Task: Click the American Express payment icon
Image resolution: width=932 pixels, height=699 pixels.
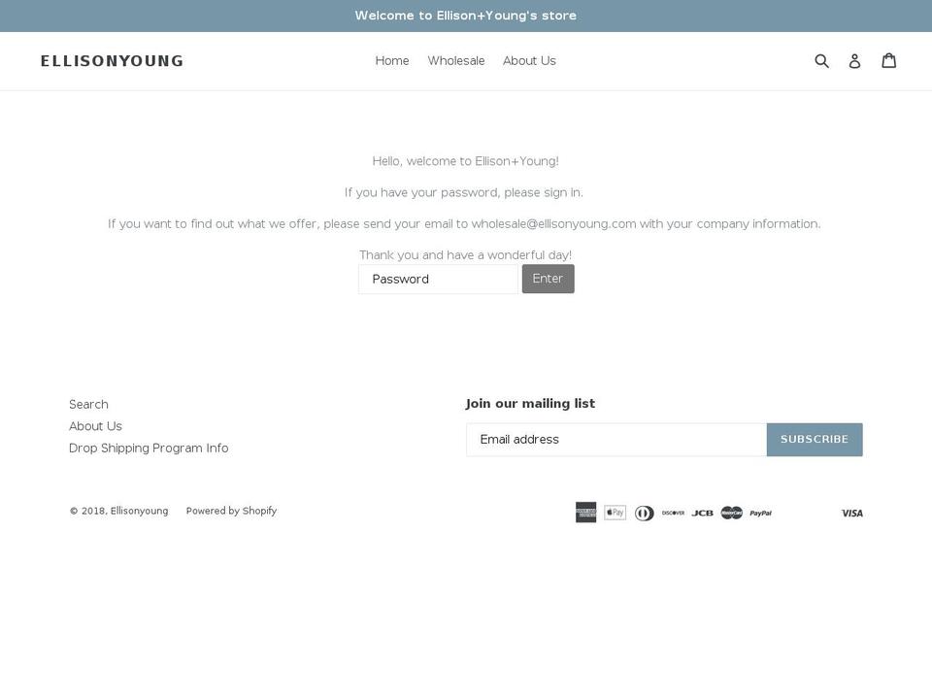Action: [585, 513]
